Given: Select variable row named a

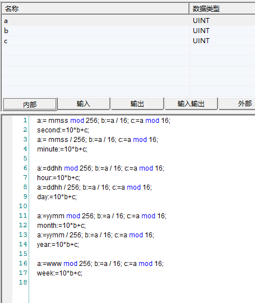Looking at the screenshot, I should click(128, 21).
